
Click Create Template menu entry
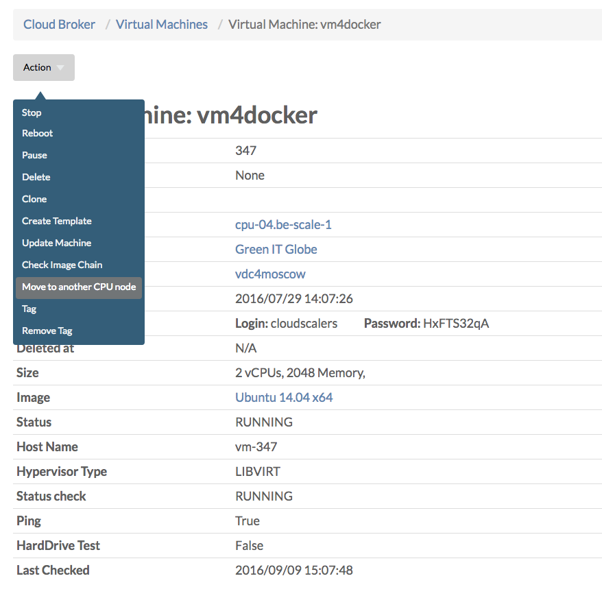click(56, 221)
